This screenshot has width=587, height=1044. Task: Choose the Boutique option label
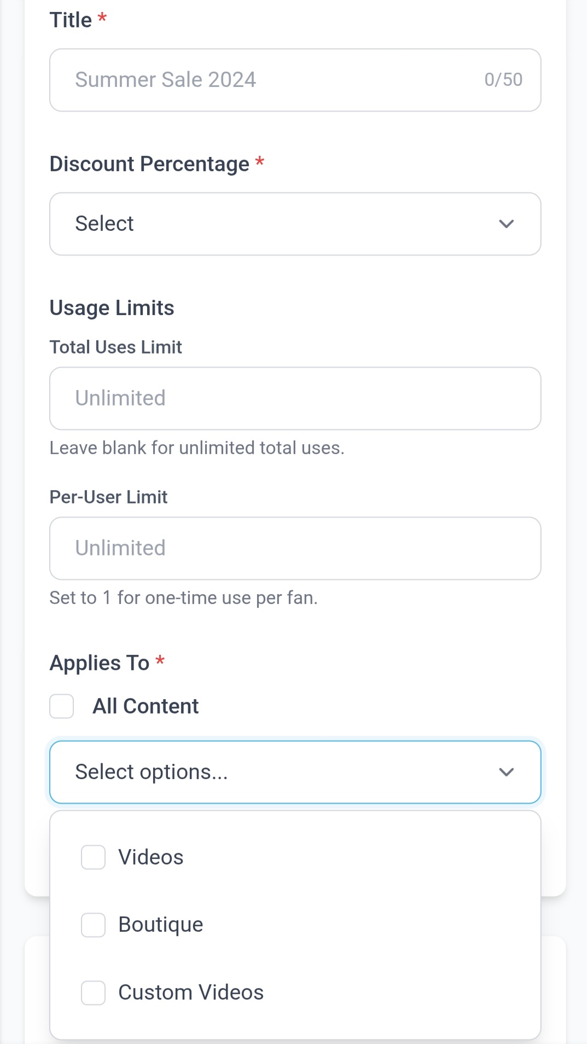click(161, 925)
